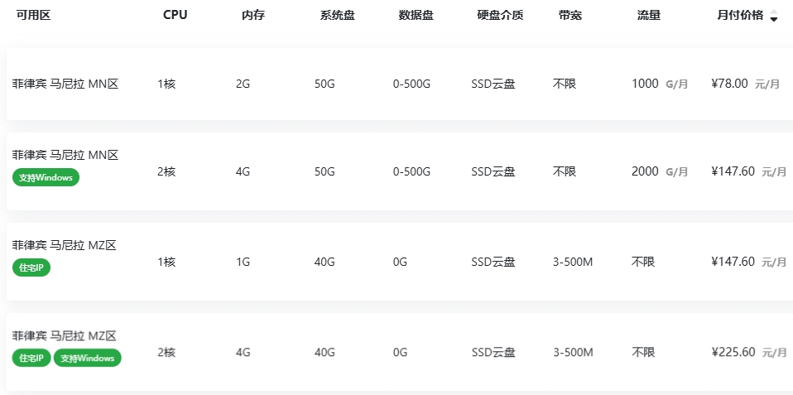This screenshot has width=793, height=395.
Task: Click the 带宽 column header
Action: pos(570,15)
